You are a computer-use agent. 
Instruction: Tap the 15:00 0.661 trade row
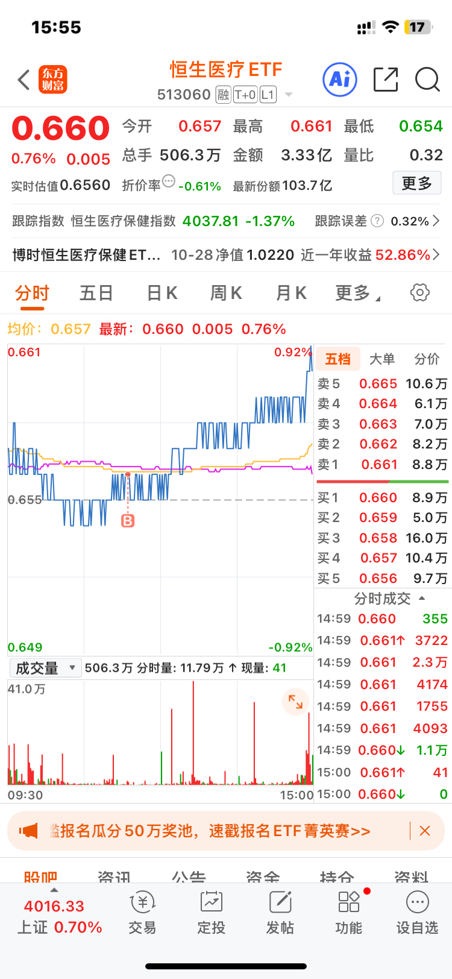click(382, 773)
